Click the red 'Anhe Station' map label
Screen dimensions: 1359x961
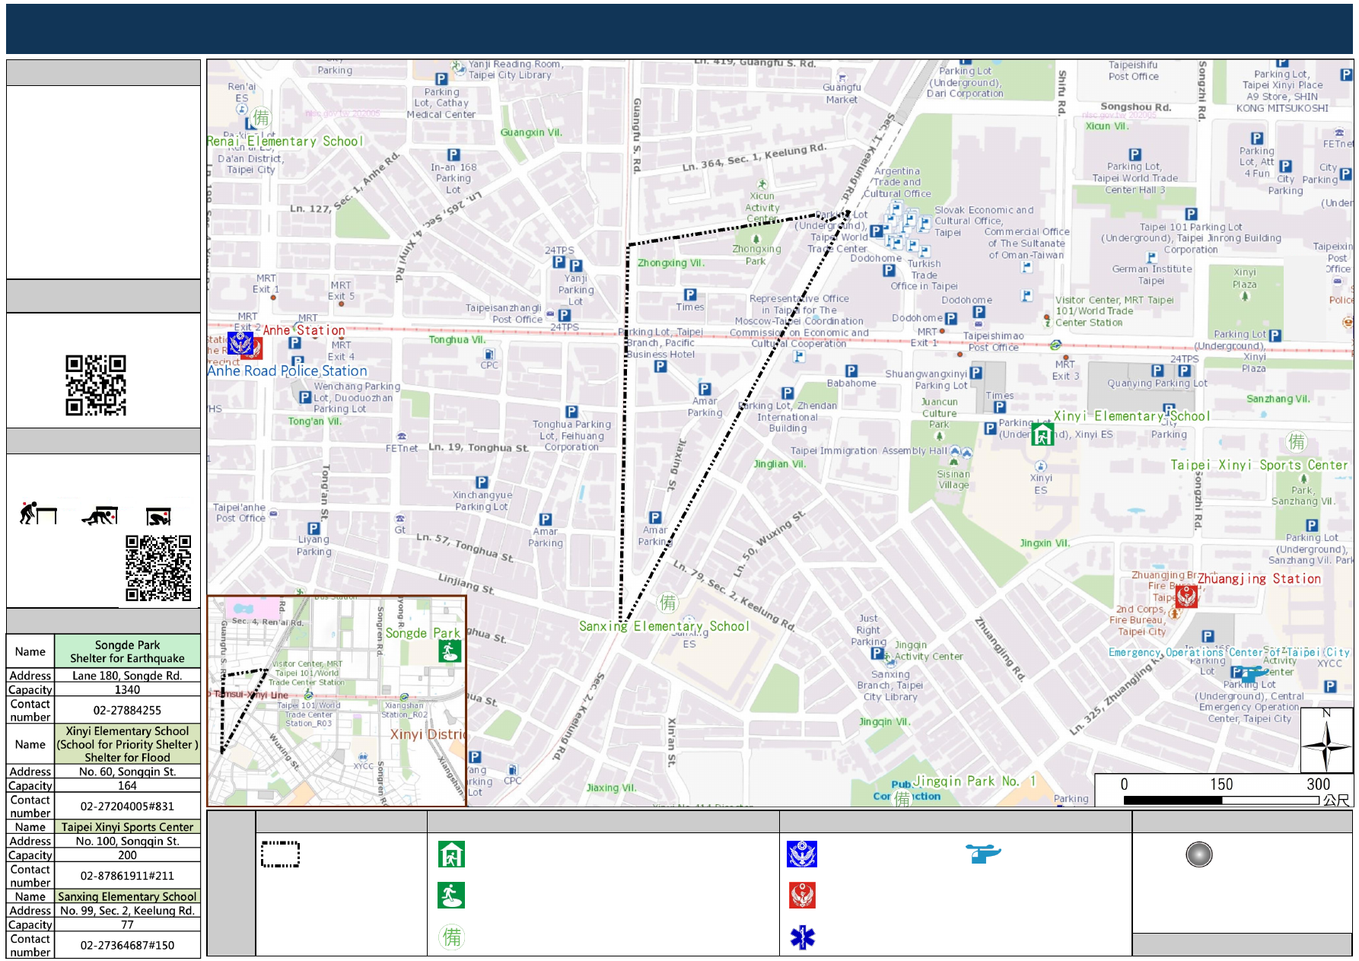pos(304,330)
